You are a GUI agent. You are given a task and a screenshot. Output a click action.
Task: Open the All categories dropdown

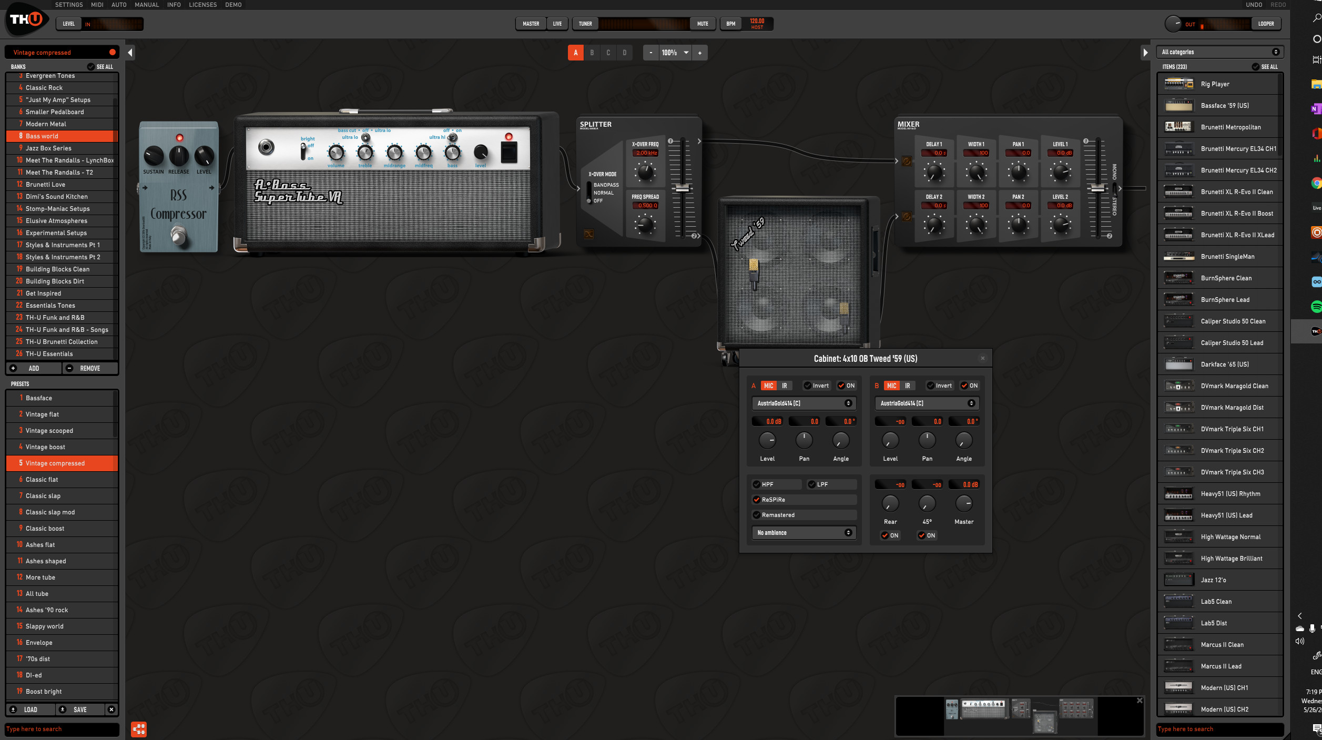pos(1220,52)
